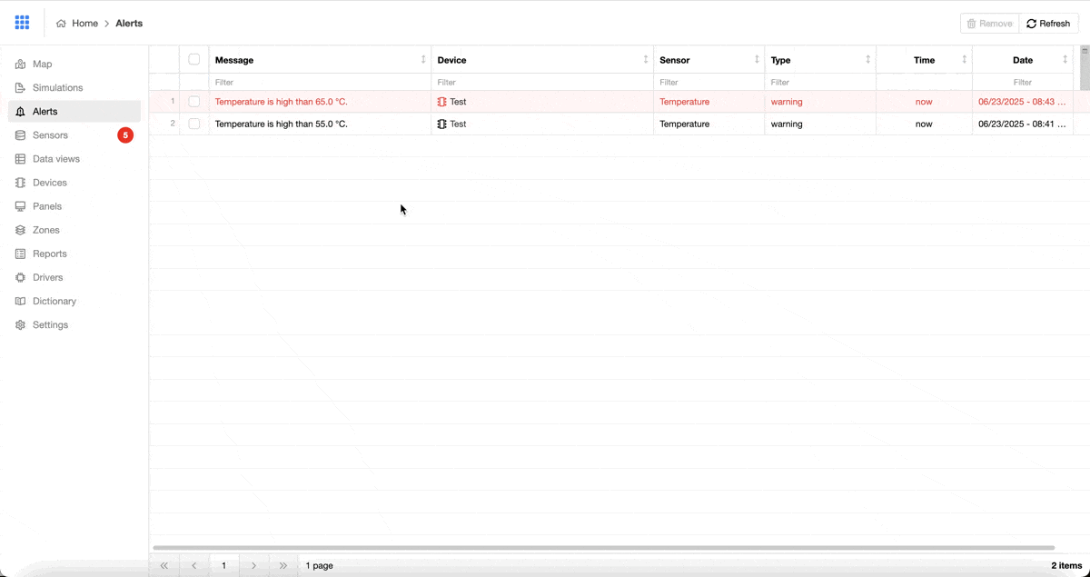Click the date '06/23/2025 - 08:43' cell
The height and width of the screenshot is (577, 1090).
[x=1022, y=102]
